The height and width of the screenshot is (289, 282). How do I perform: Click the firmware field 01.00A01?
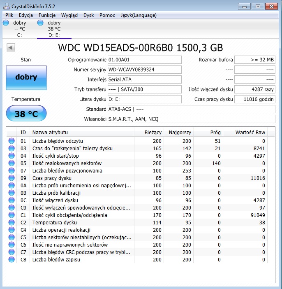[x=145, y=60]
